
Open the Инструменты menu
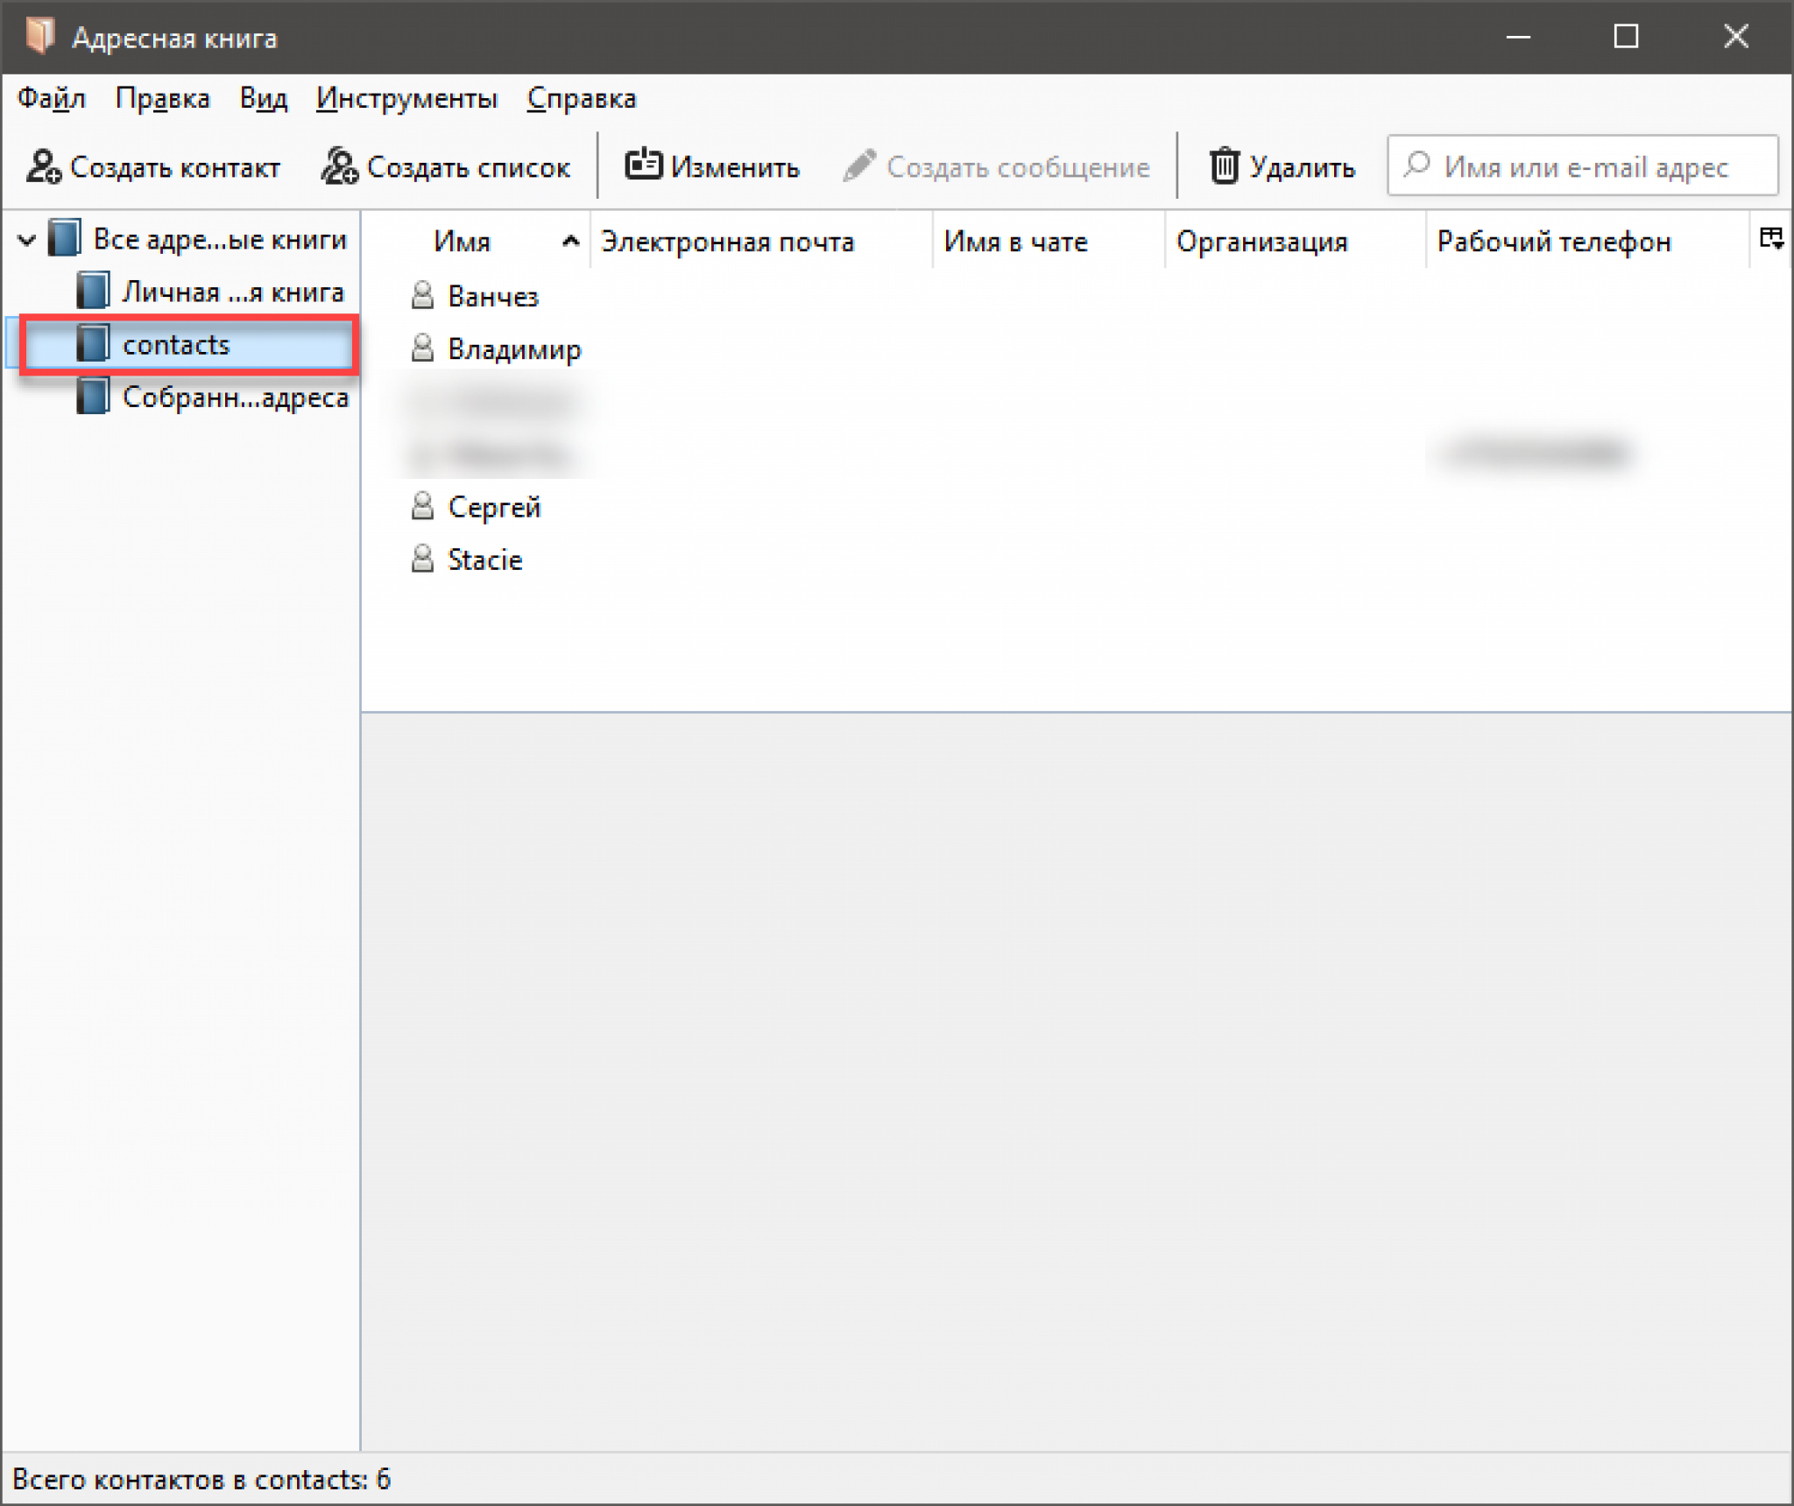click(406, 98)
